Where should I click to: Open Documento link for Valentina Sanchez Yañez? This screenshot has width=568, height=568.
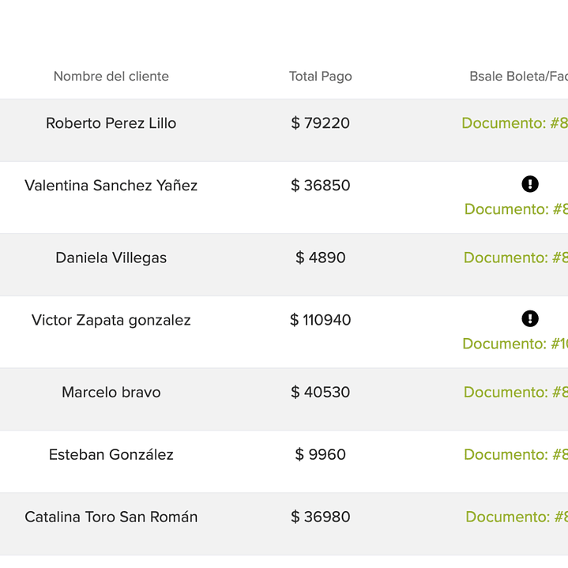tap(516, 209)
